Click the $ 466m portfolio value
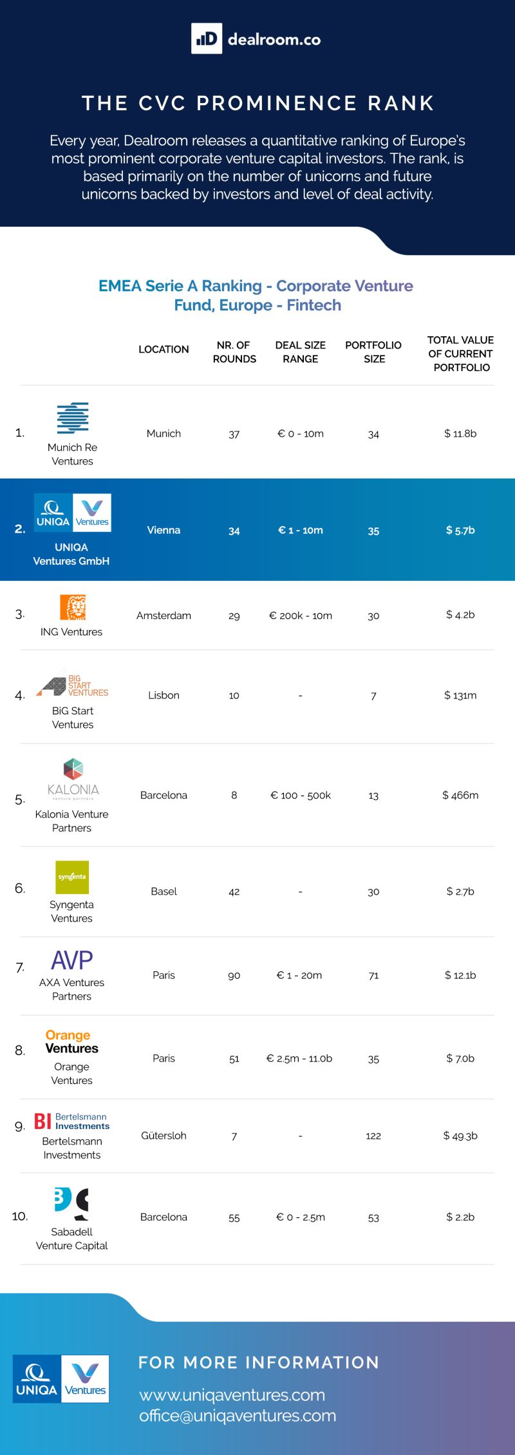This screenshot has height=1455, width=515. click(460, 795)
